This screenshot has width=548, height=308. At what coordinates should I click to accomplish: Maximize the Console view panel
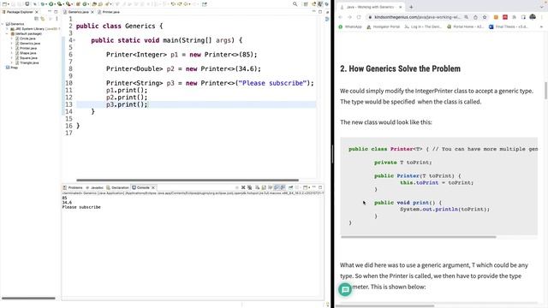[320, 187]
